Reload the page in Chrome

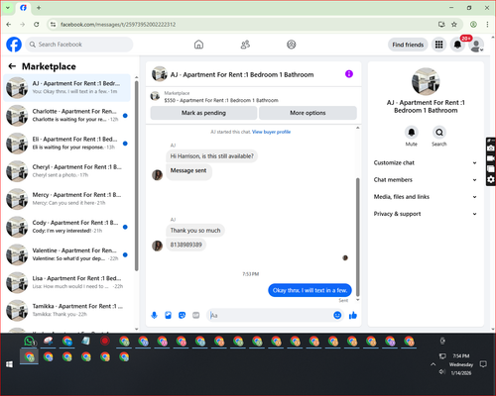click(x=37, y=25)
